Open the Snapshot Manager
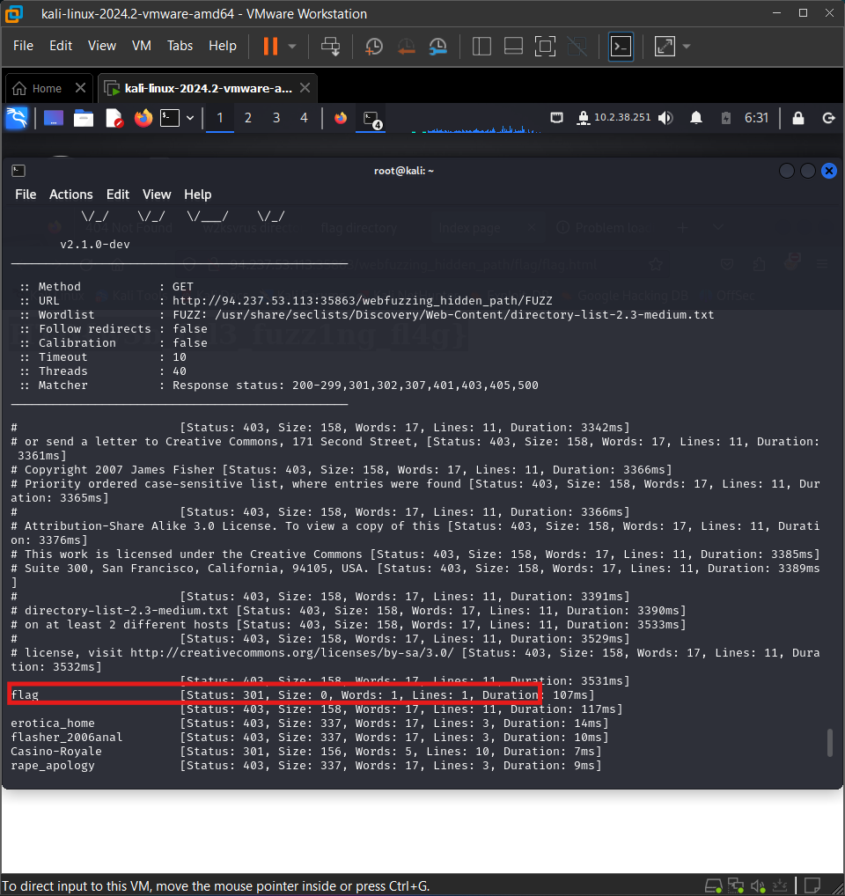The image size is (845, 896). (x=437, y=46)
